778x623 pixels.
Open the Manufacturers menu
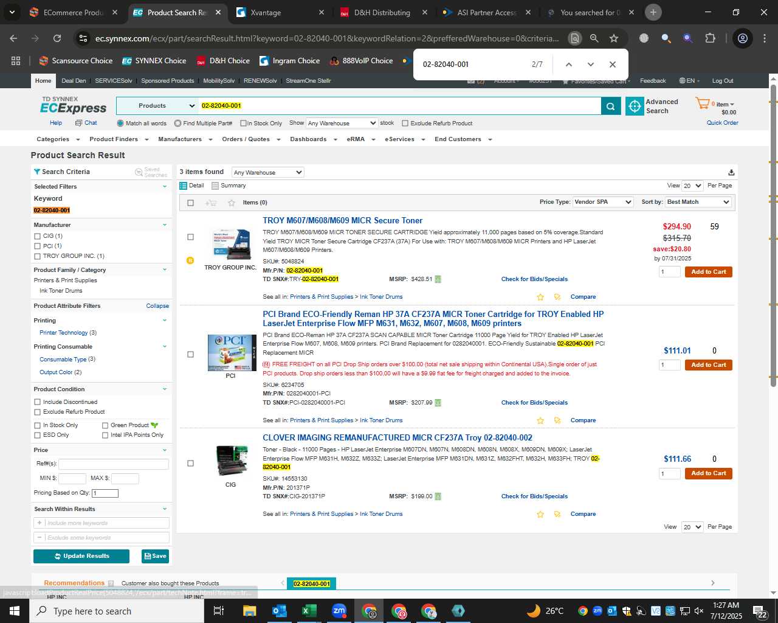coord(185,139)
